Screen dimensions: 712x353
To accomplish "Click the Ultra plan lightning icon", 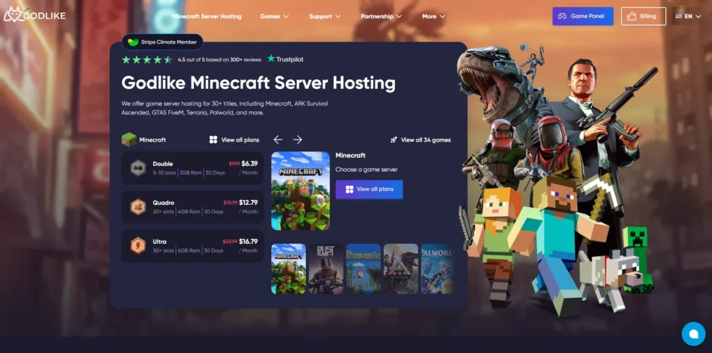I will (x=138, y=246).
